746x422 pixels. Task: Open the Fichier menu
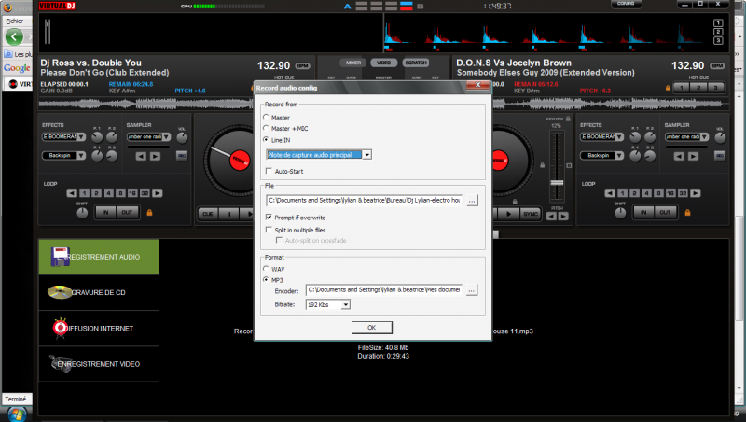[x=14, y=20]
